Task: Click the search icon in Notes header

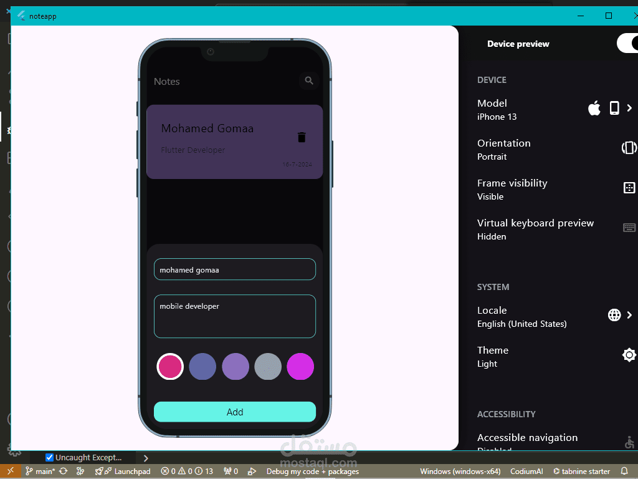Action: point(309,80)
